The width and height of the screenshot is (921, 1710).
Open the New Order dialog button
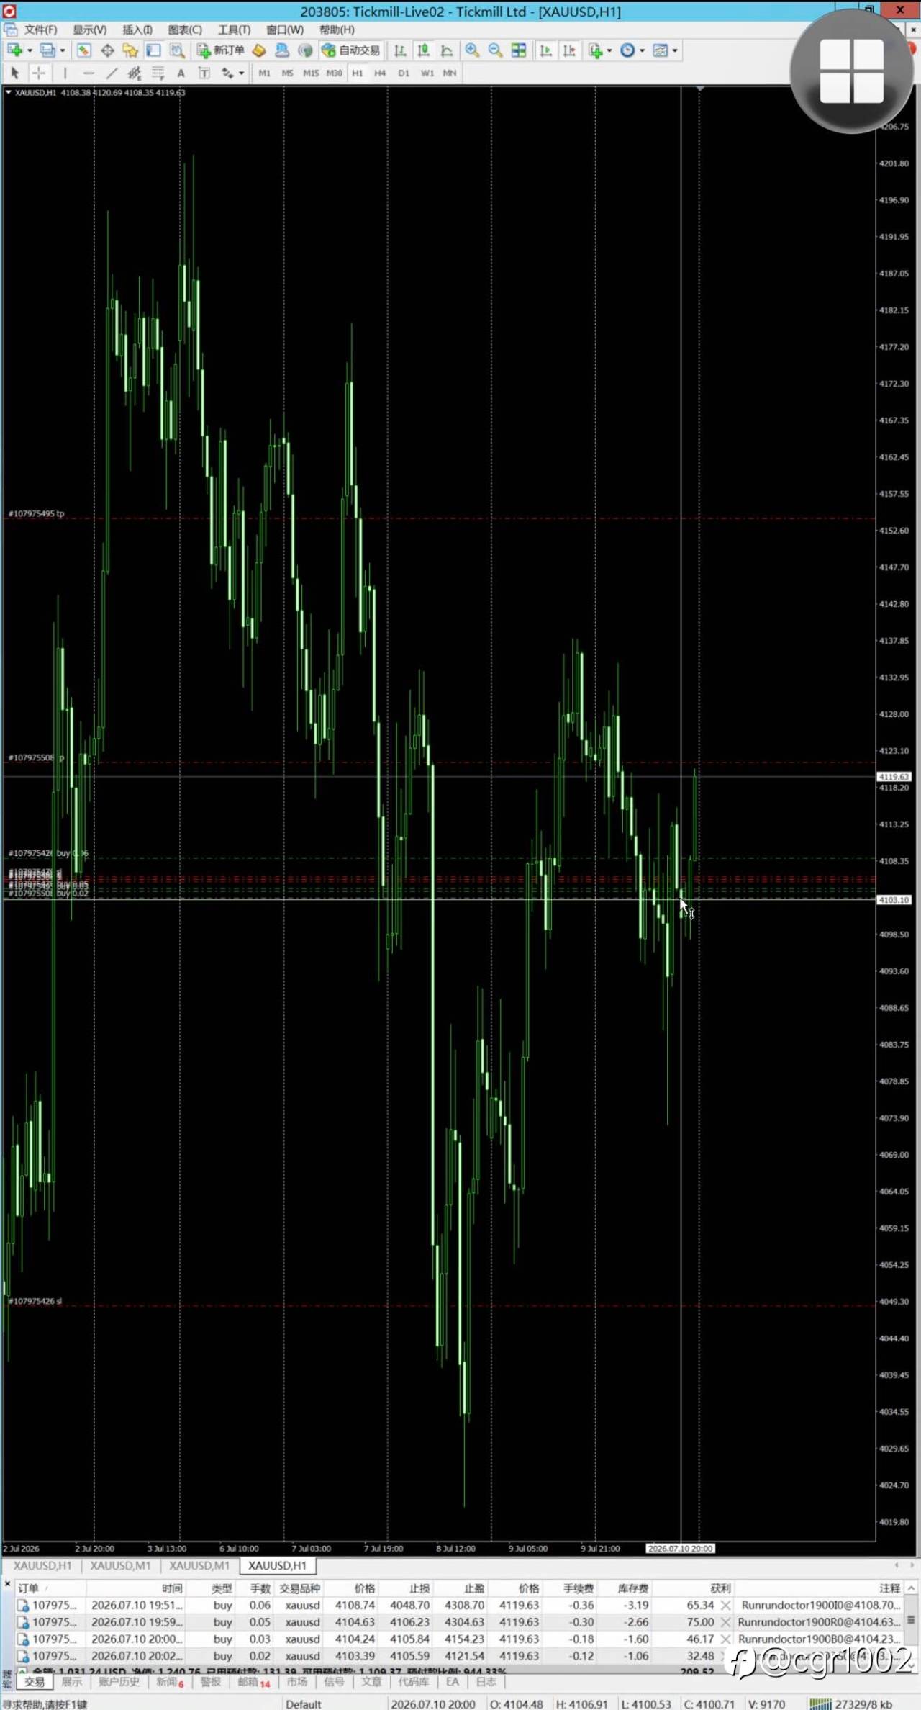[x=221, y=50]
